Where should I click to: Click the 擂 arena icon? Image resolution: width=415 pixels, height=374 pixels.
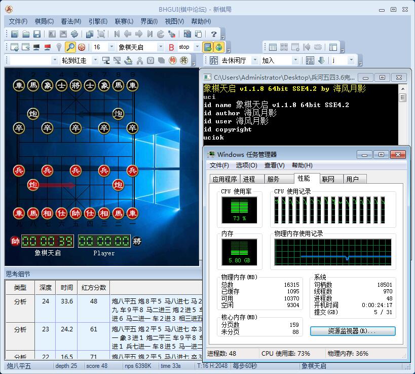[310, 60]
